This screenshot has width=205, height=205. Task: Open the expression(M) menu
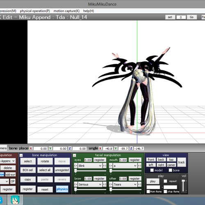tap(8, 11)
